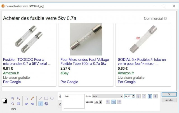
Task: Decrease opacity with stepper down arrow
Action: (100, 103)
